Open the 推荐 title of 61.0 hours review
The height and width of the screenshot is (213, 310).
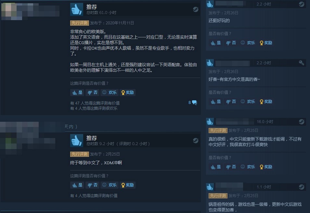click(92, 7)
